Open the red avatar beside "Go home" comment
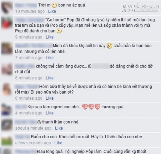This screenshot has width=161, height=154. (x=7, y=23)
